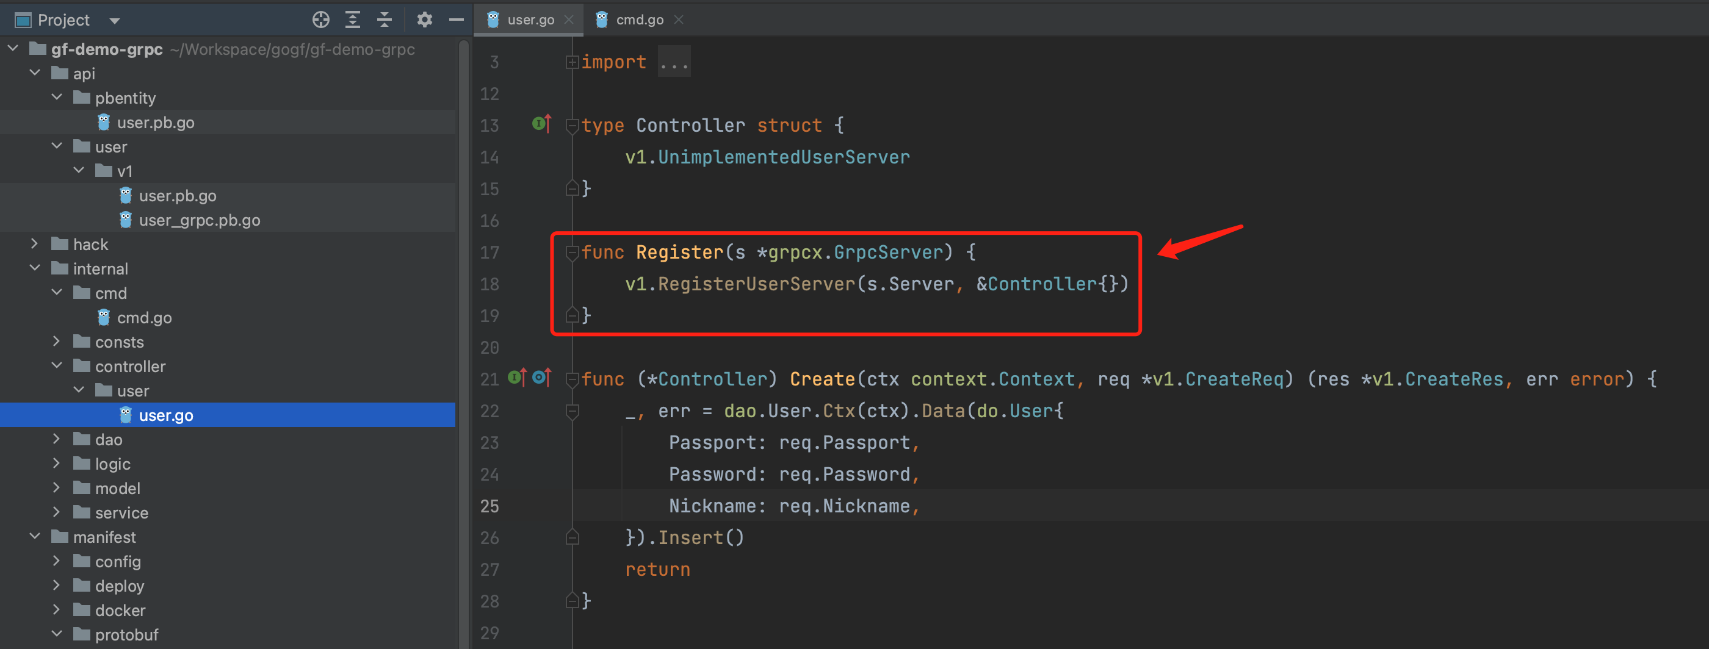Viewport: 1709px width, 649px height.
Task: Toggle code fold at Register function line 17
Action: (x=571, y=253)
